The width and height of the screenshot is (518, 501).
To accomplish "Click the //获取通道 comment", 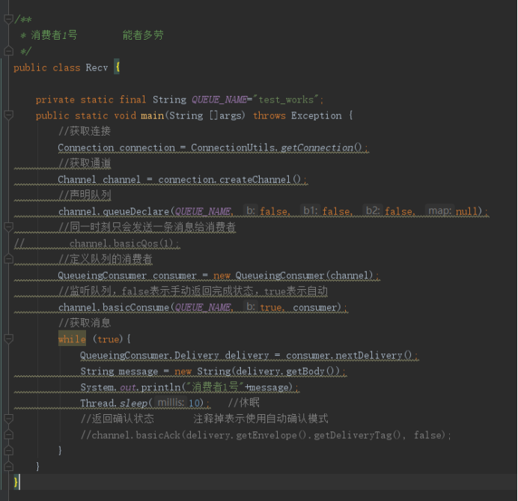I will click(85, 163).
